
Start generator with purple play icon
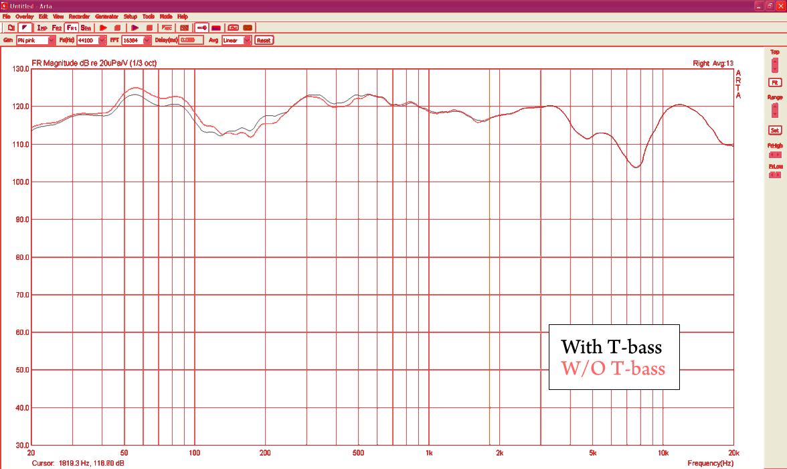coord(135,27)
